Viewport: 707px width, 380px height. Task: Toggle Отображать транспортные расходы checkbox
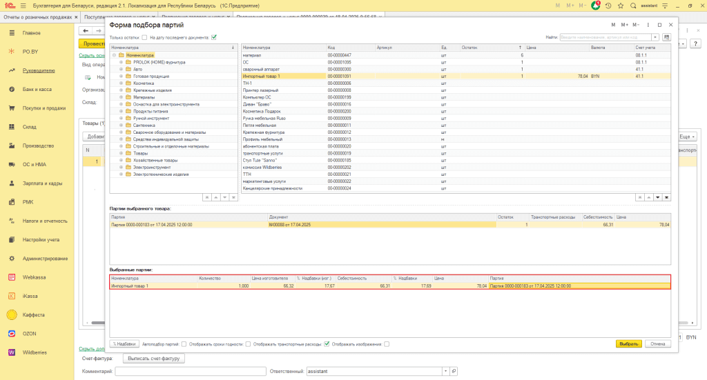tap(327, 344)
